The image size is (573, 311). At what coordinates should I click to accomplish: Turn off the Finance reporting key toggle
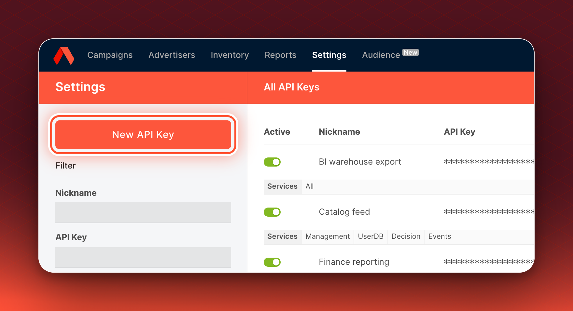click(272, 262)
